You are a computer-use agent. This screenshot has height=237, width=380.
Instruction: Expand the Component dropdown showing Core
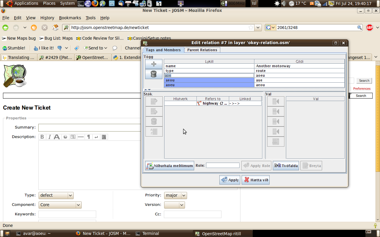[60, 205]
